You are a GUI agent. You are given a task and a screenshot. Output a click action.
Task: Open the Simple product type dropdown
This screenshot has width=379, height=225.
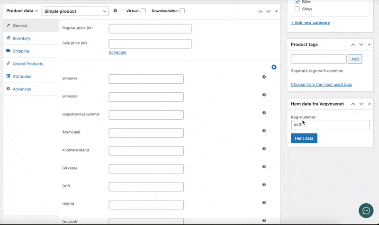75,11
